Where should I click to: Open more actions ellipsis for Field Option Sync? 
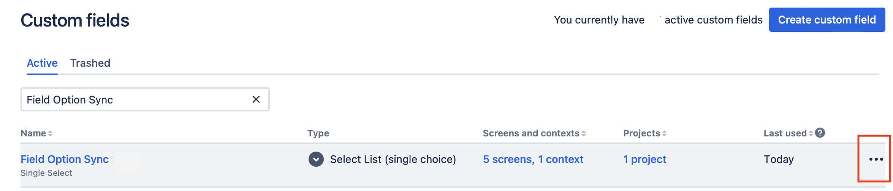point(876,159)
